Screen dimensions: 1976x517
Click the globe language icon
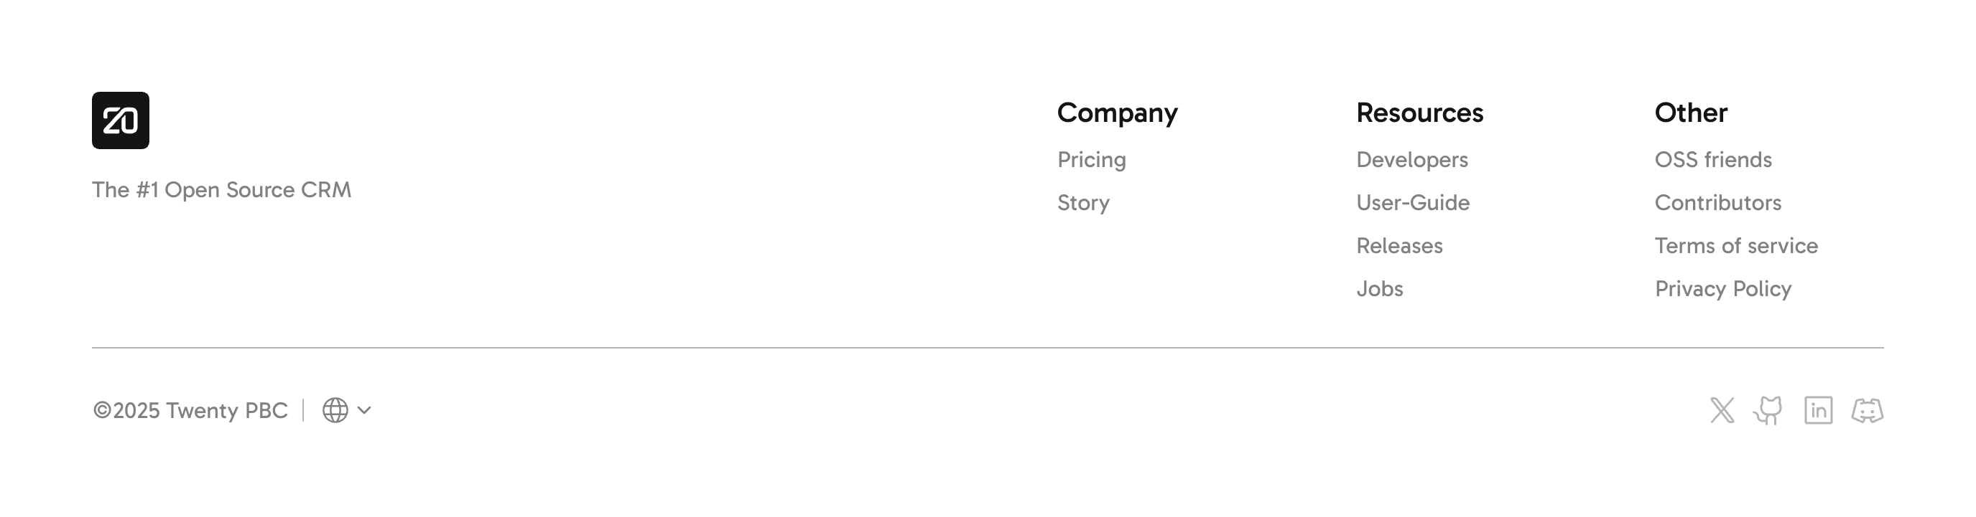[x=335, y=411]
